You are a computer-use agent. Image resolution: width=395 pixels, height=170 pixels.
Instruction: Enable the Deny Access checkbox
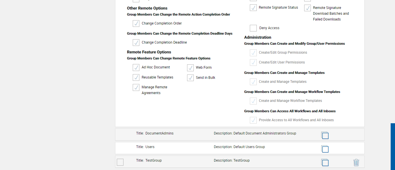tap(253, 28)
